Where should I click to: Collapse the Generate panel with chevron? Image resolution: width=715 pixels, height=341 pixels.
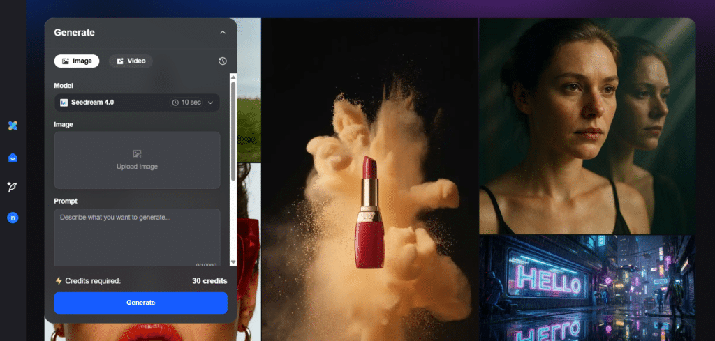point(222,32)
